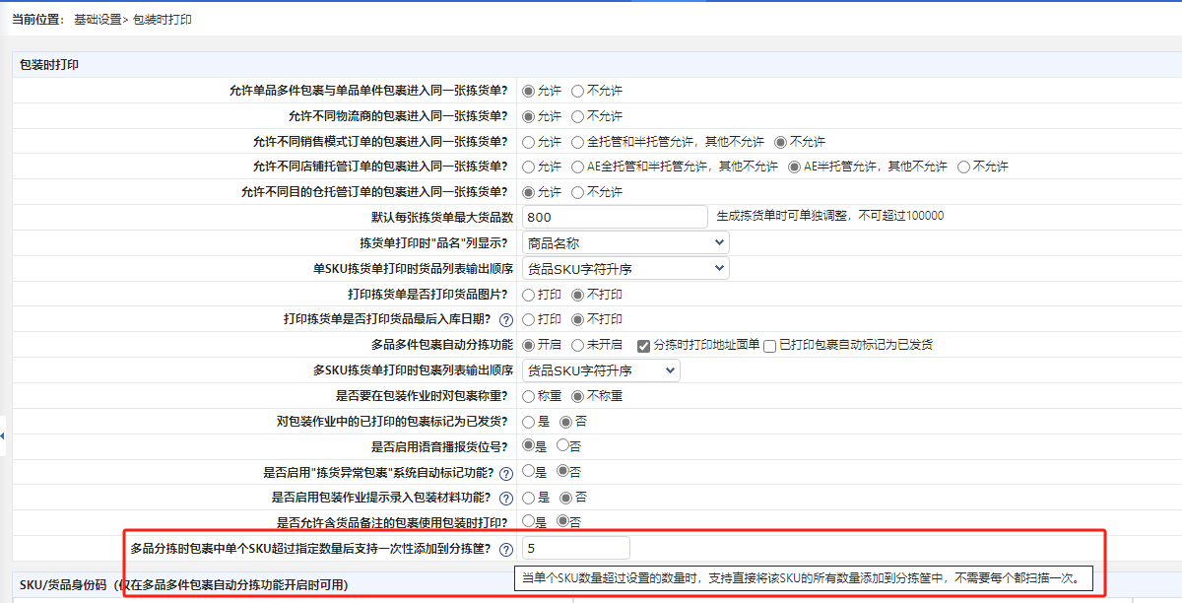The height and width of the screenshot is (603, 1182).
Task: Choose 全托管和半托管允许 for 不同销售模式 orders
Action: tap(578, 142)
